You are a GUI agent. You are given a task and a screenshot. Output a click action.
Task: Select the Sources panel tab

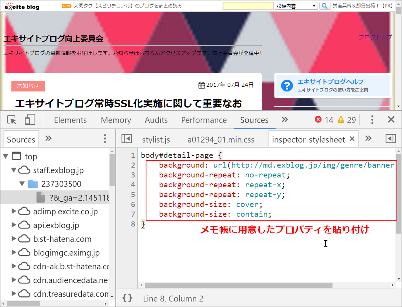(254, 120)
